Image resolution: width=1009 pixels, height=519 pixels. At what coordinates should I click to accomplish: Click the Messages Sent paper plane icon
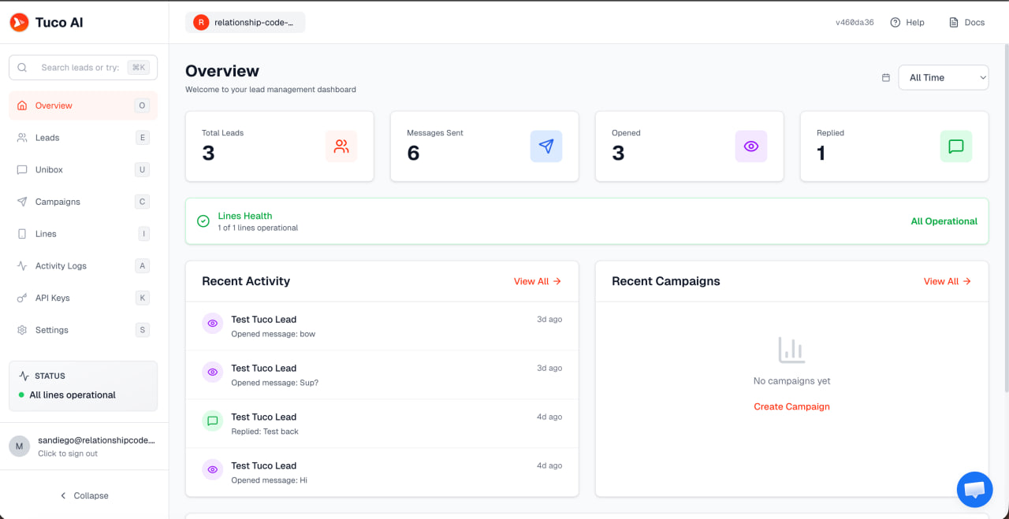[x=546, y=146]
